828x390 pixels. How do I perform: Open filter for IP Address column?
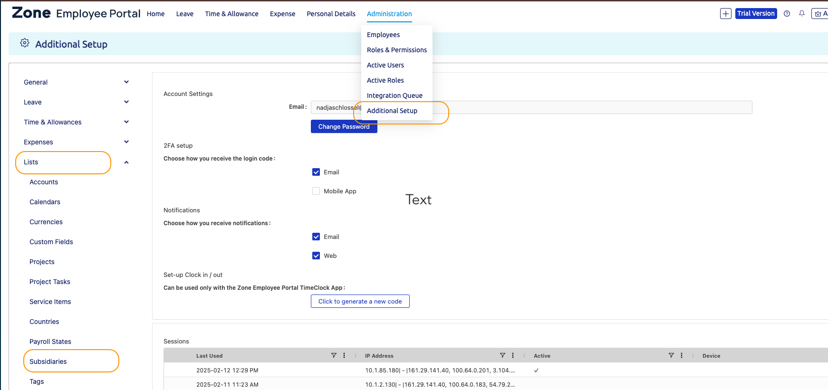pyautogui.click(x=502, y=355)
